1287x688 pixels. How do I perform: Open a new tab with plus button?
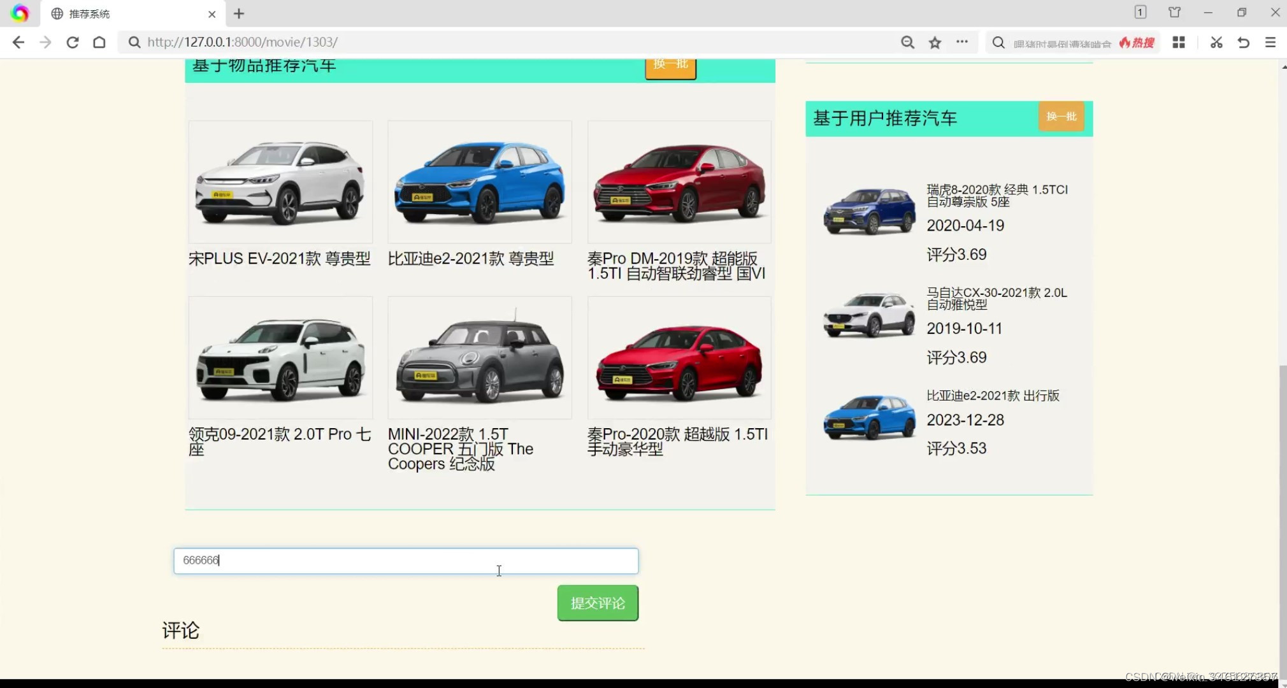pyautogui.click(x=239, y=13)
